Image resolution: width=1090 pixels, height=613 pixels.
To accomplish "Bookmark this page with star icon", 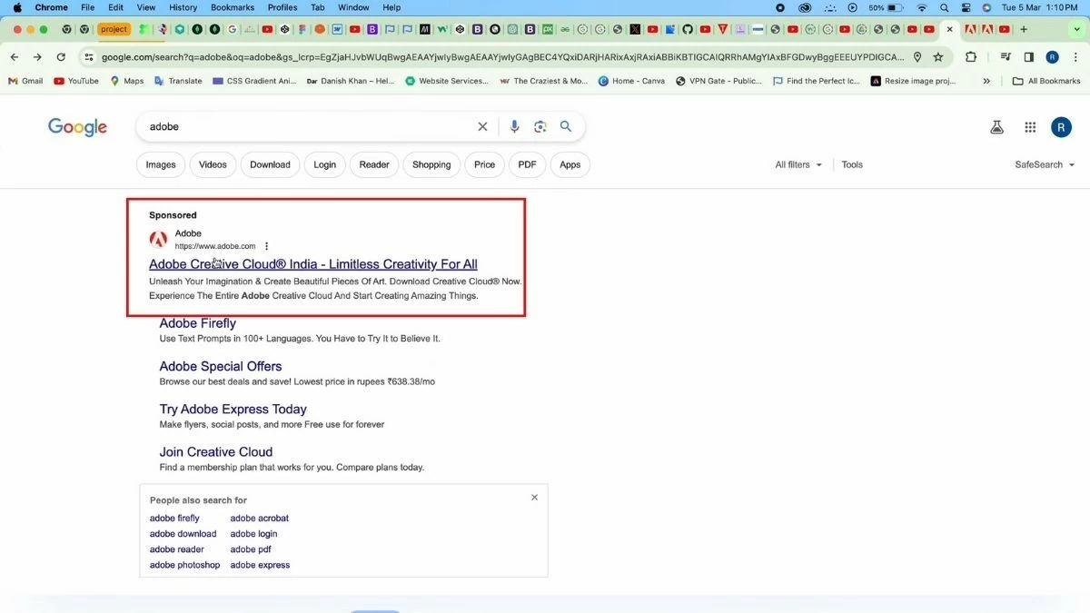I will pos(938,57).
